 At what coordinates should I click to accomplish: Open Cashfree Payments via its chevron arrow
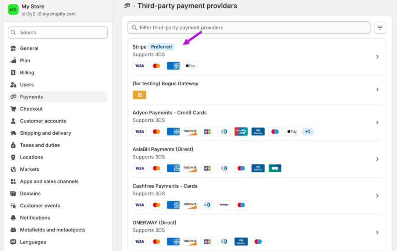[377, 196]
